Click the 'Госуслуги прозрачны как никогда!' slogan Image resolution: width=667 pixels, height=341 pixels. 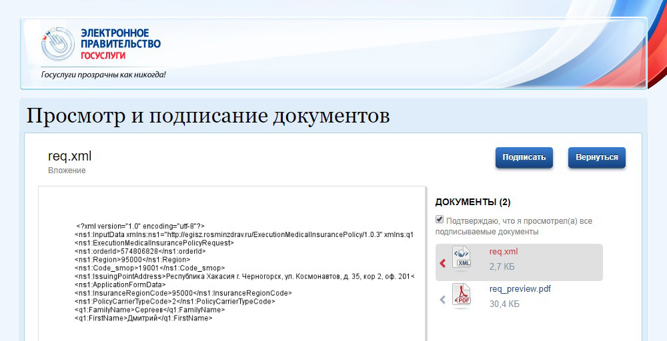(103, 75)
